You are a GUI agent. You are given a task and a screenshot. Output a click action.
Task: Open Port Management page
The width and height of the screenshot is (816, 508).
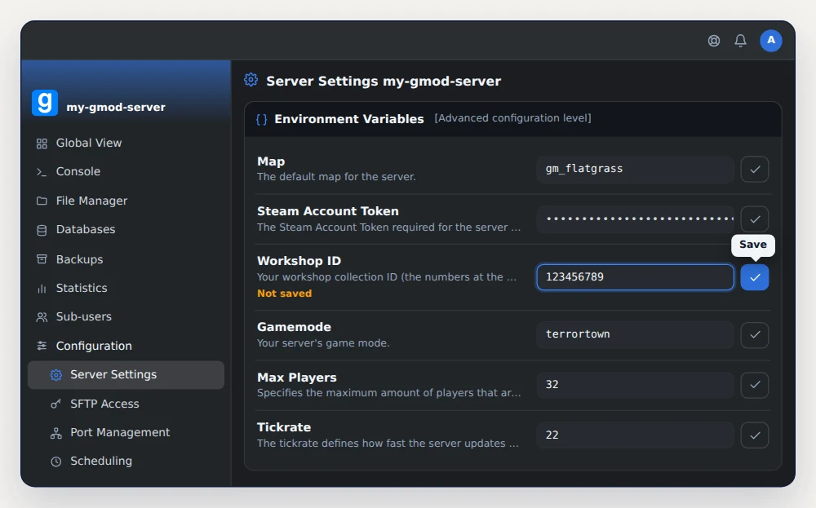126,433
